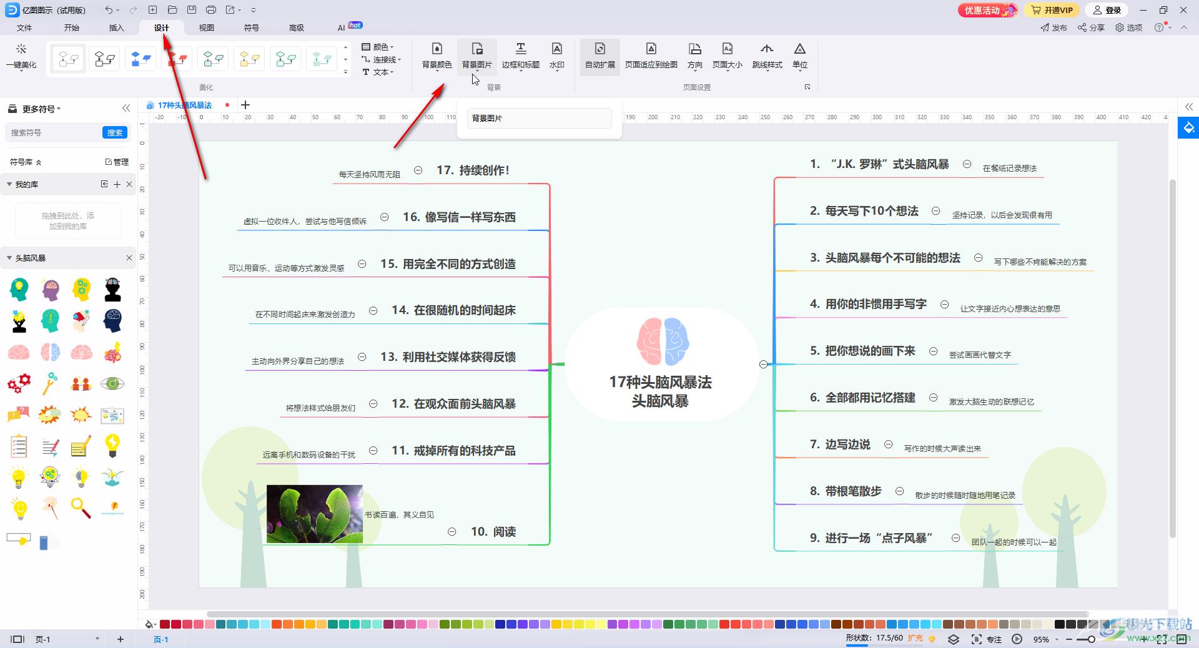This screenshot has width=1199, height=648.
Task: Open the 方向 page orientation menu
Action: click(x=694, y=56)
